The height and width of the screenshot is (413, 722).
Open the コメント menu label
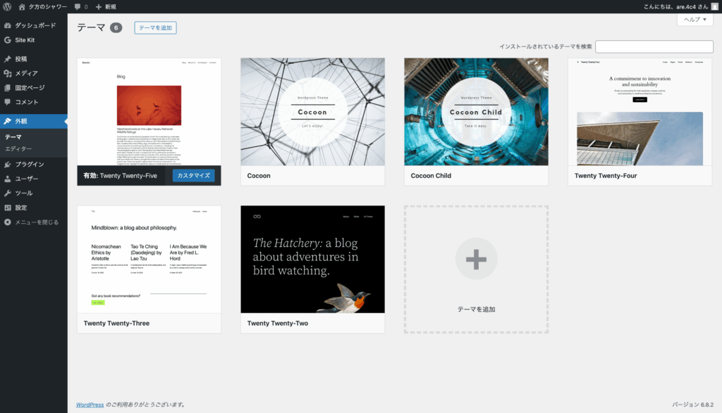point(27,102)
